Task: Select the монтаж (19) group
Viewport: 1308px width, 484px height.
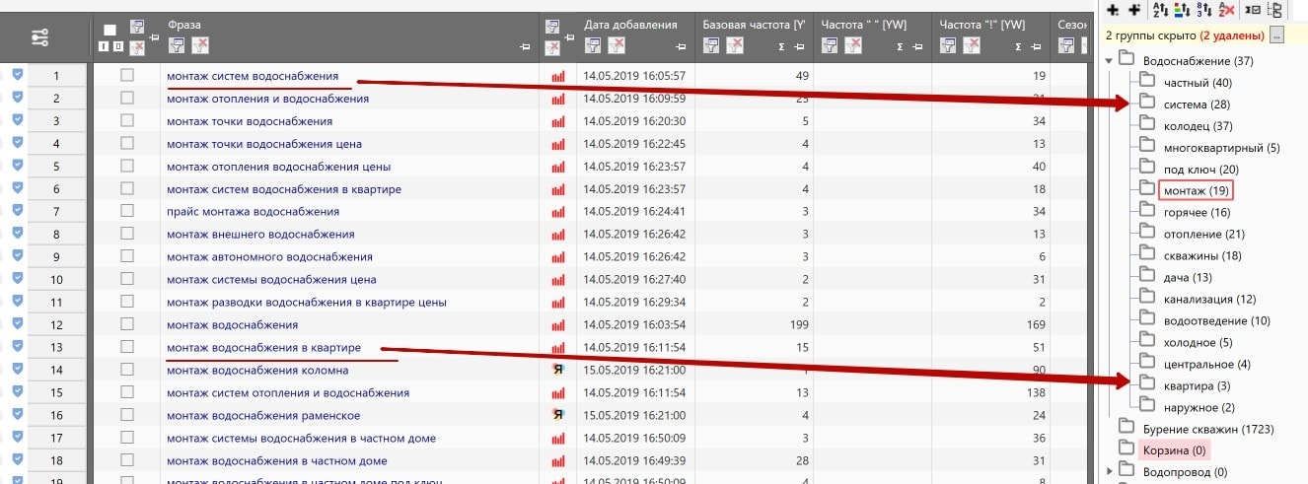Action: coord(1197,190)
